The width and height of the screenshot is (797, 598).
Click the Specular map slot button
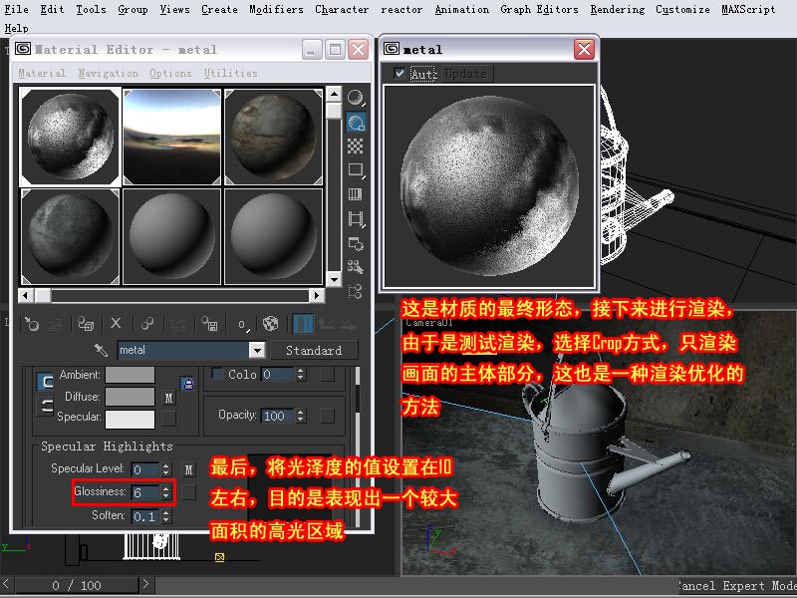(x=168, y=419)
